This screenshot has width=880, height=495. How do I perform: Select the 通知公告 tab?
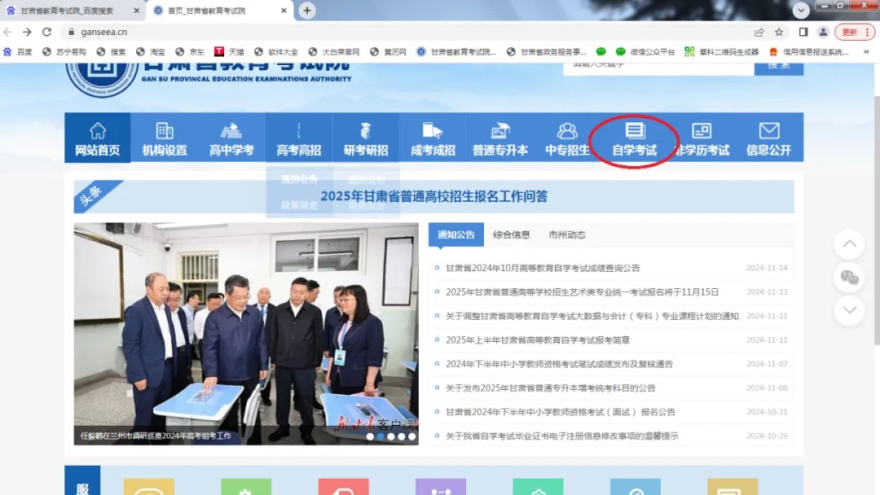[456, 234]
